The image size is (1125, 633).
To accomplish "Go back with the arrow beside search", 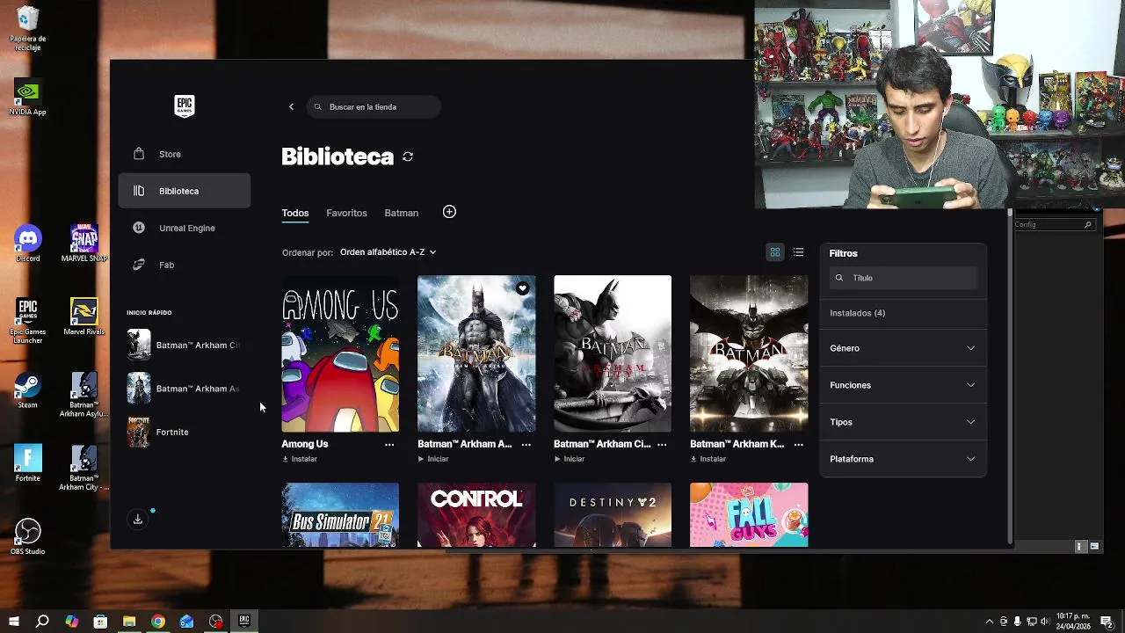I will click(291, 106).
